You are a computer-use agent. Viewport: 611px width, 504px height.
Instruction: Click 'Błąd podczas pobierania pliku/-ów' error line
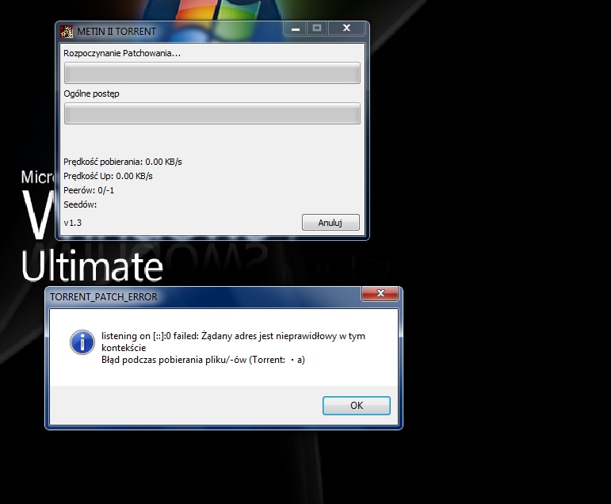click(203, 360)
